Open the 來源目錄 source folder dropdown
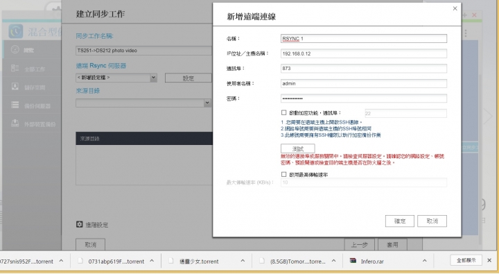 click(x=143, y=103)
